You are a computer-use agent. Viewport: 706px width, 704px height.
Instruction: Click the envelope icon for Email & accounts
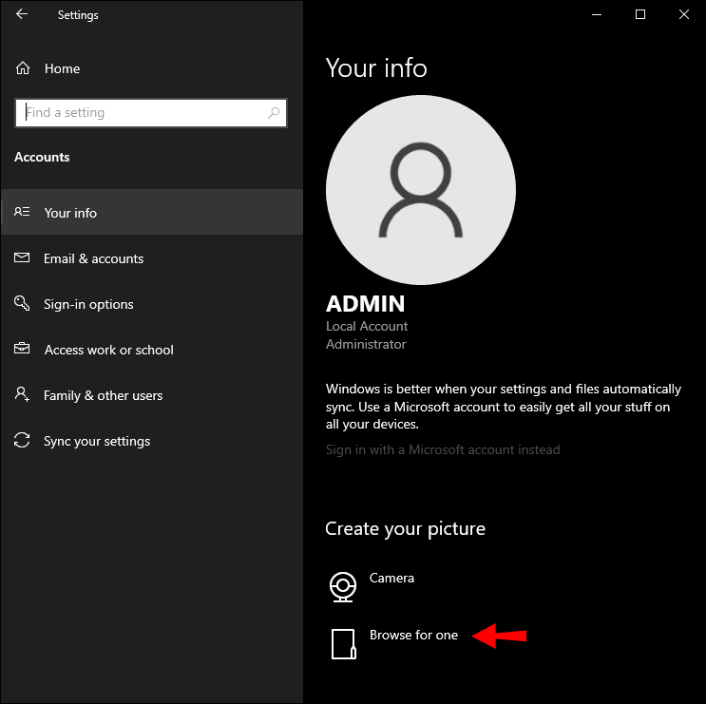[23, 258]
